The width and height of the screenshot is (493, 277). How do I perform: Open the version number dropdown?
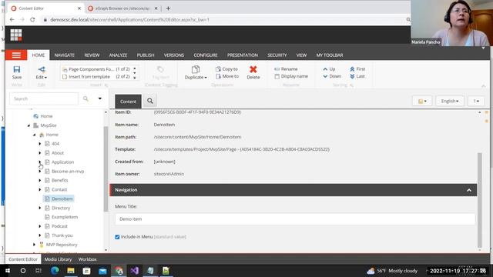476,101
